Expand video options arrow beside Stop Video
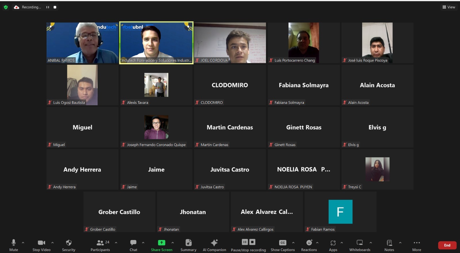 point(52,243)
